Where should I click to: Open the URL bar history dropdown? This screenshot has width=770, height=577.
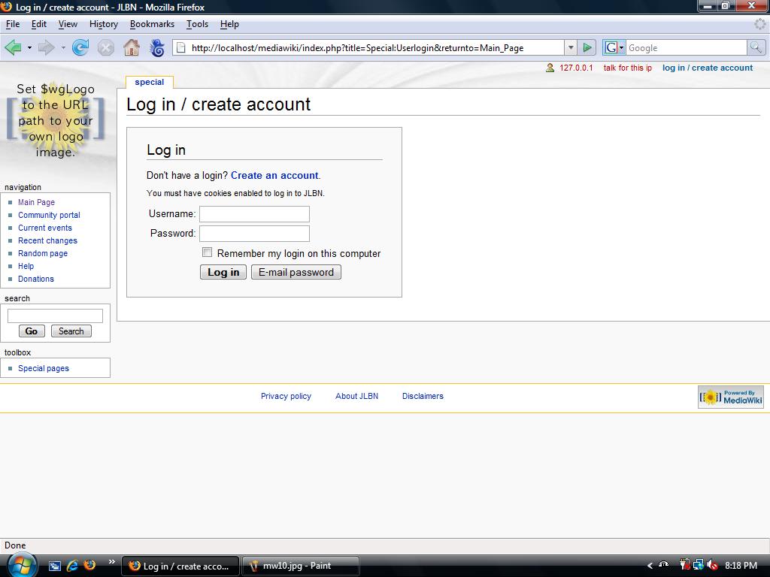point(570,47)
